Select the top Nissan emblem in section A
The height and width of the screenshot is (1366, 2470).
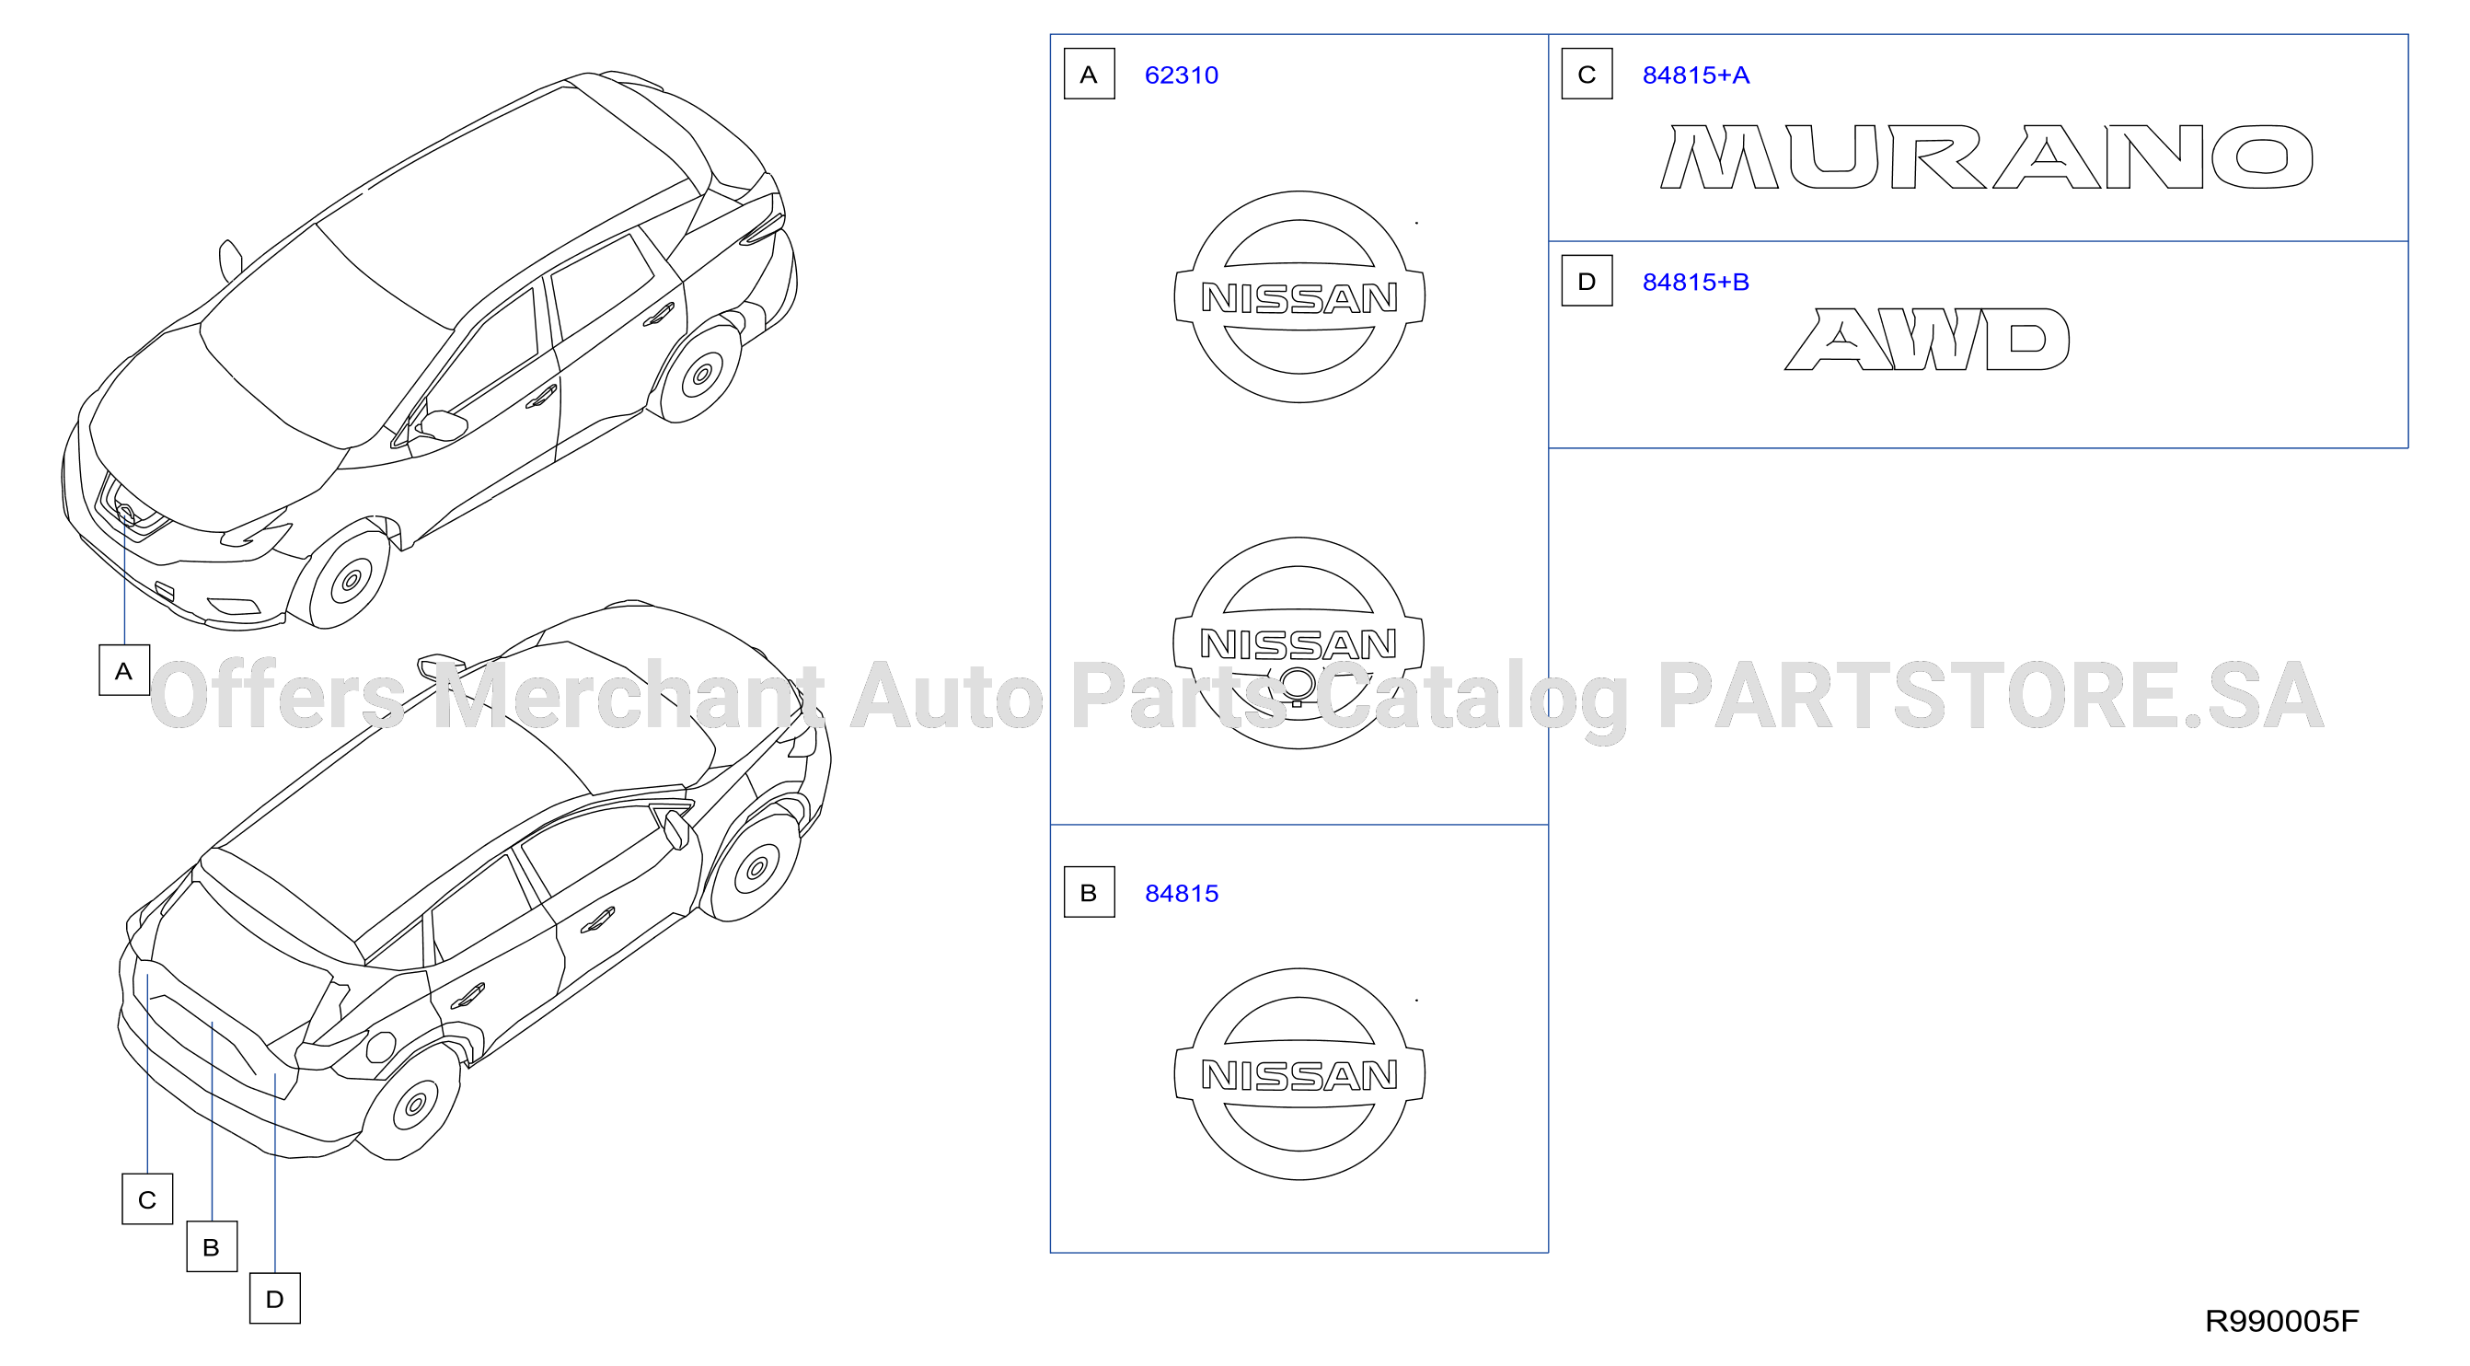click(1299, 296)
